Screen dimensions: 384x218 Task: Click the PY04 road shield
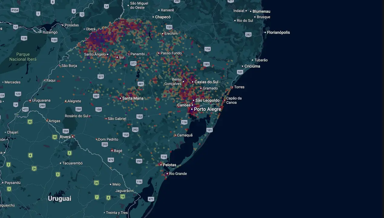15,10
